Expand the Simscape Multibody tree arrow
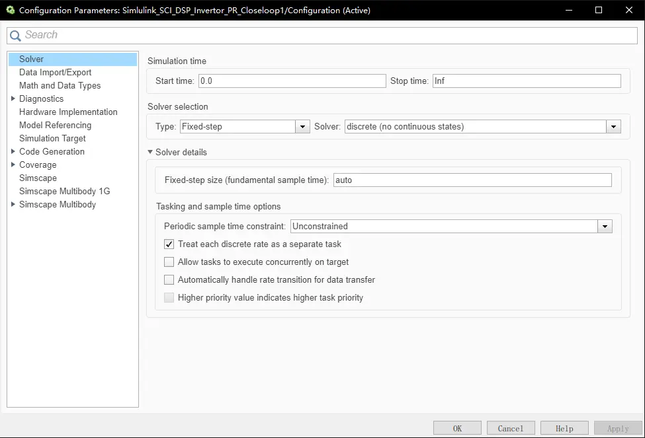The height and width of the screenshot is (438, 645). point(13,204)
